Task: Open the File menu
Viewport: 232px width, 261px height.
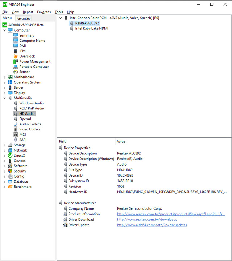Action: [5, 12]
